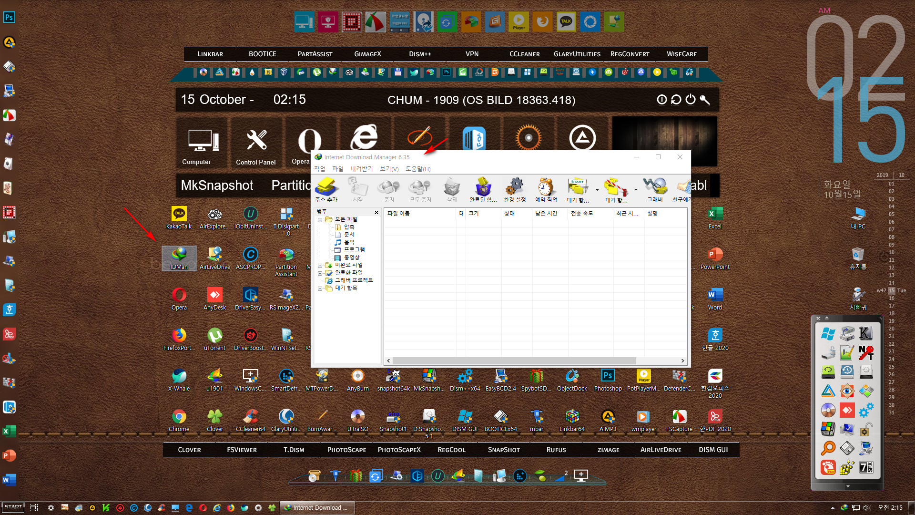Open the 작업 menu in IDM

tap(319, 169)
